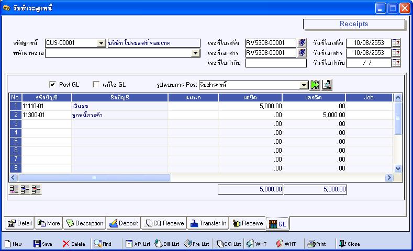
Task: Click the vertical scrollbar thumb of grid
Action: tap(398, 118)
